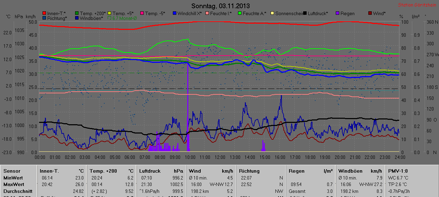Click the -0.7hPa/3h pressure trend value
Screen dimensions: 439x197
click(x=400, y=191)
